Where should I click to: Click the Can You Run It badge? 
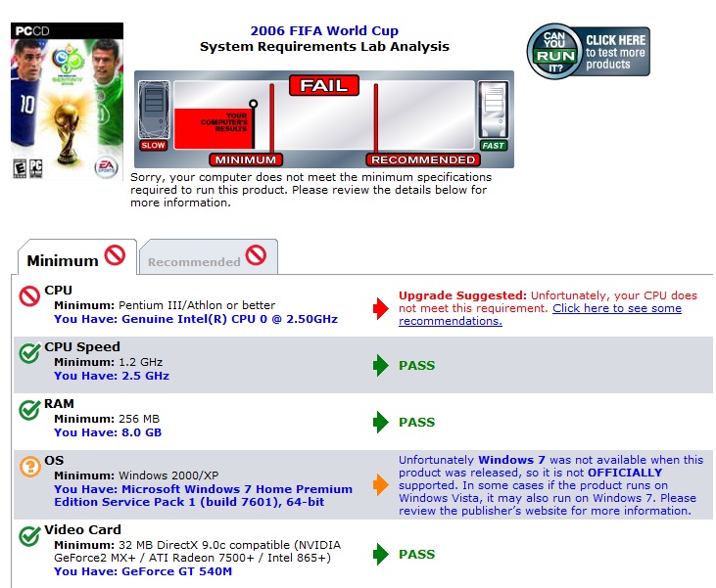coord(588,51)
